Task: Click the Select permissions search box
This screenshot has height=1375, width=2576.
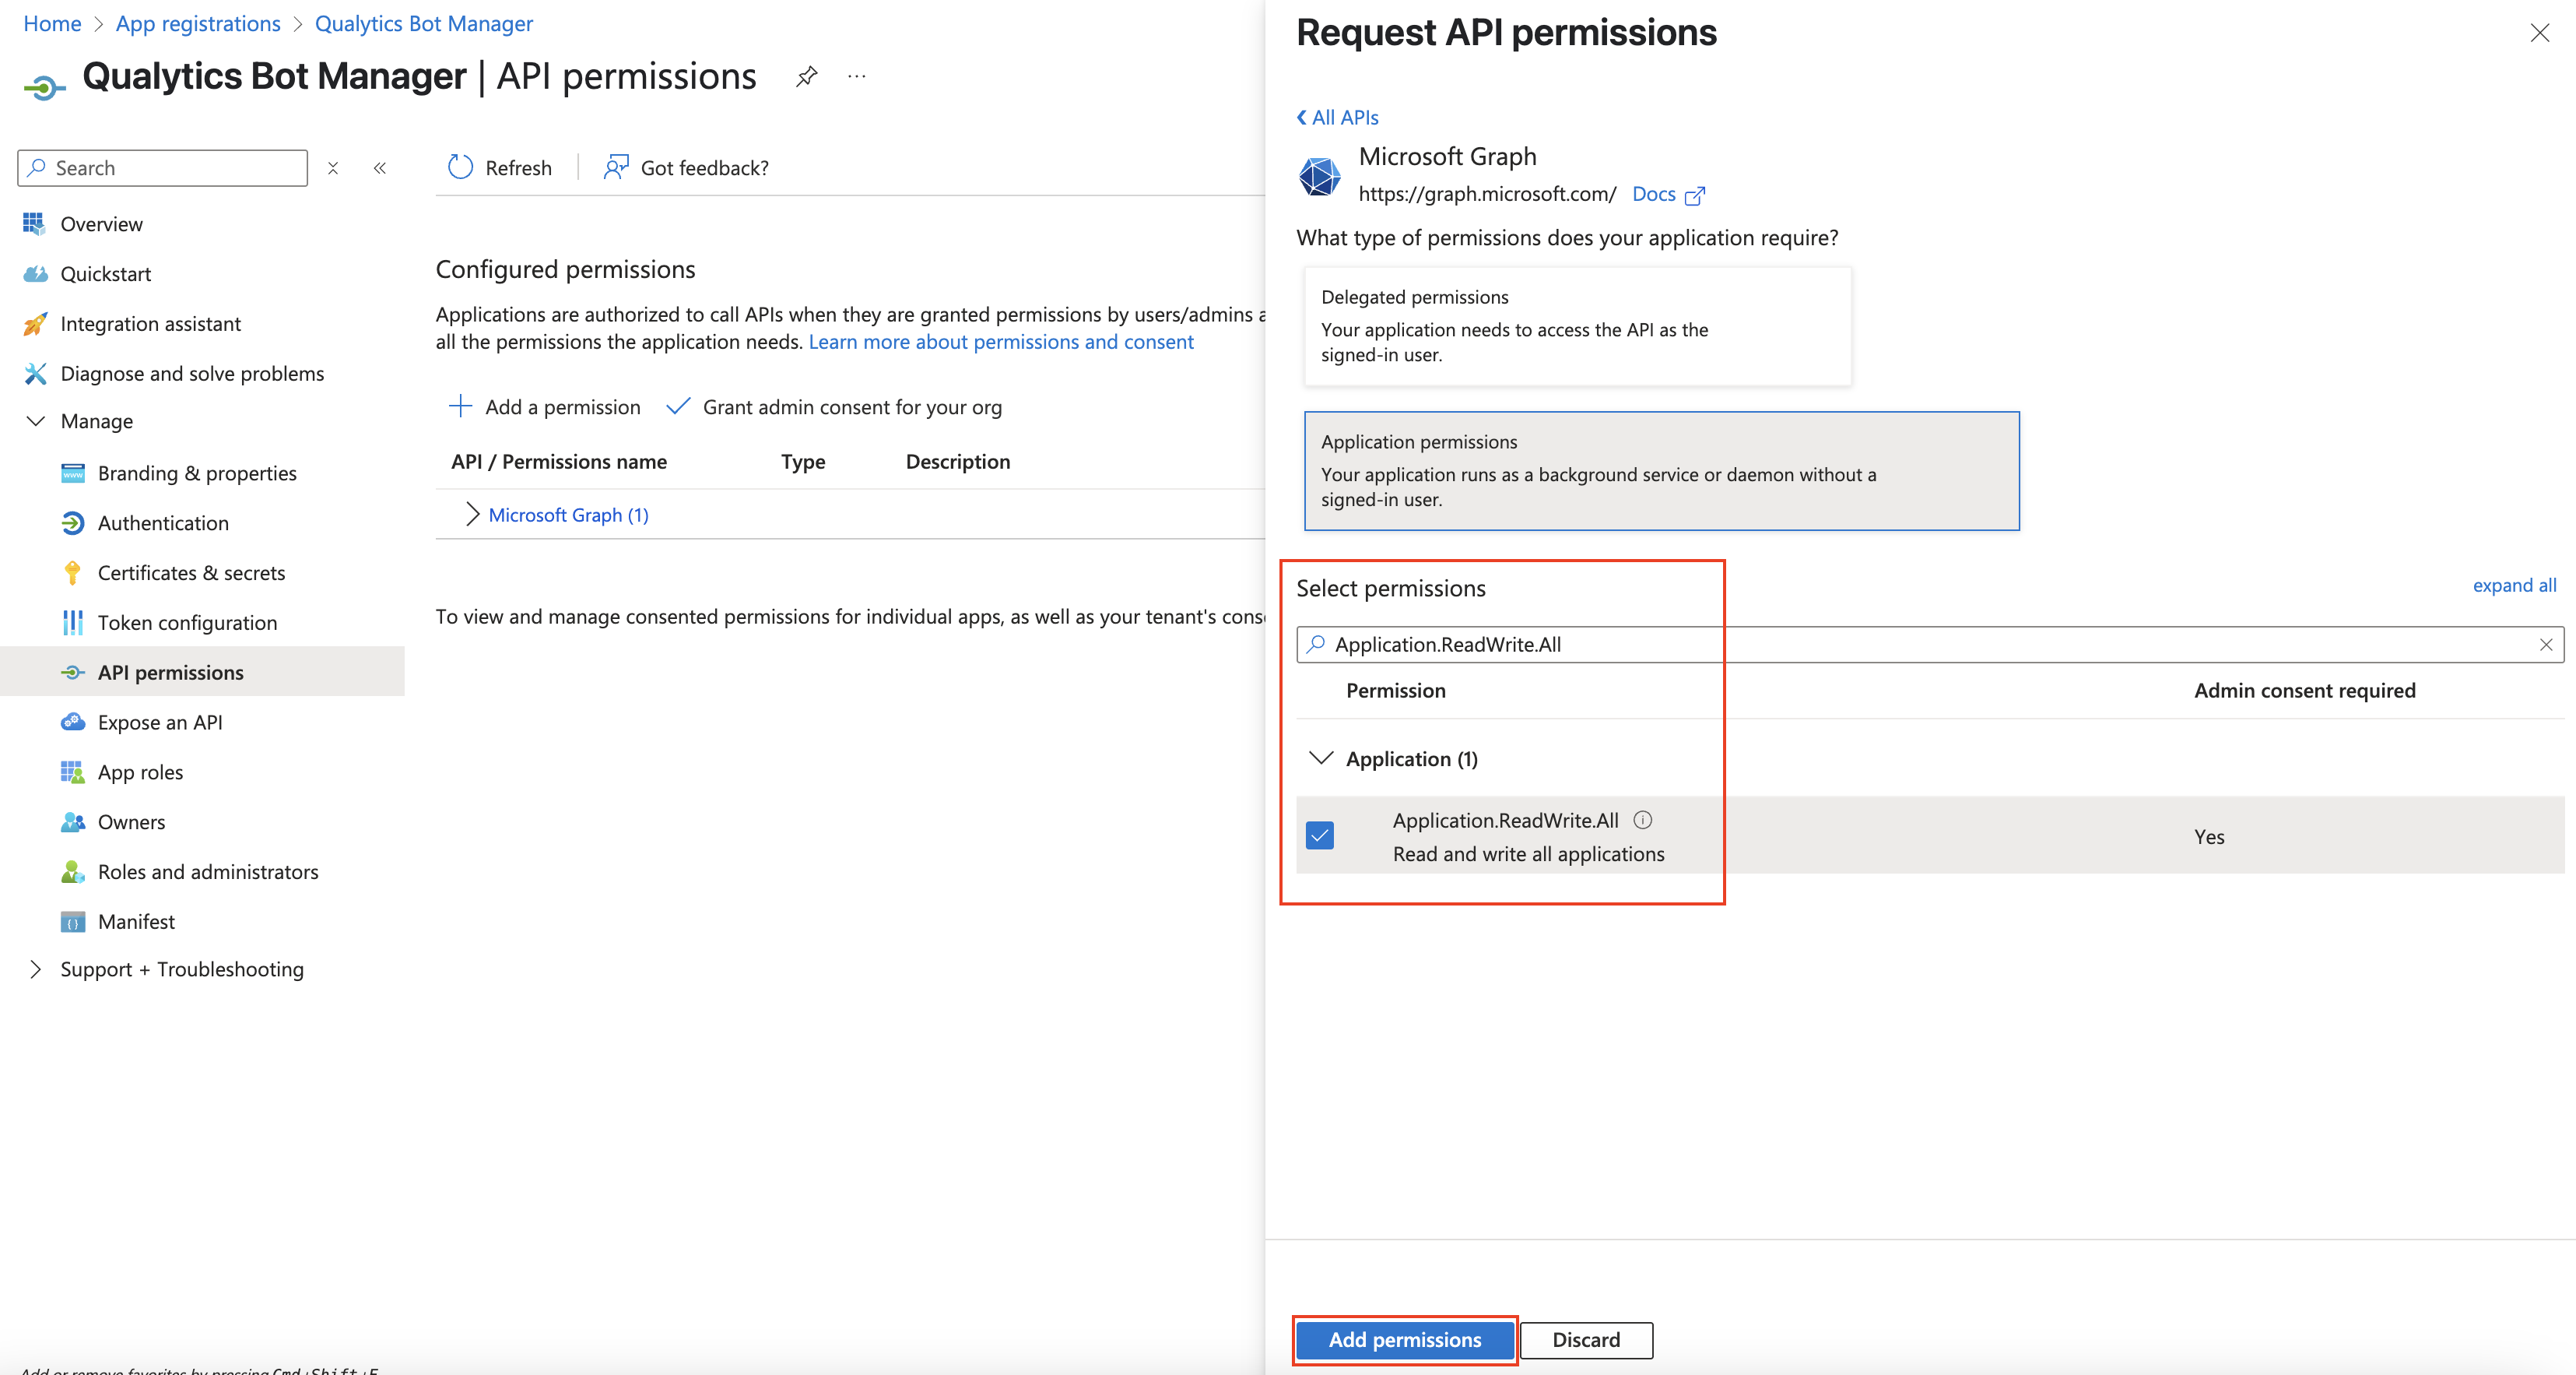Action: coord(1930,645)
